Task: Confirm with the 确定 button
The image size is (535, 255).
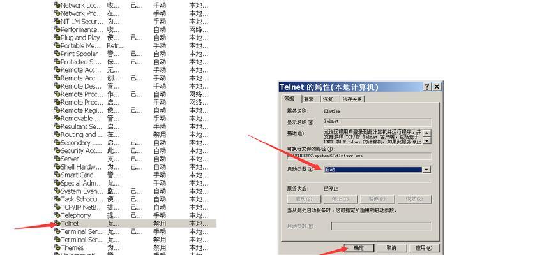Action: click(359, 248)
